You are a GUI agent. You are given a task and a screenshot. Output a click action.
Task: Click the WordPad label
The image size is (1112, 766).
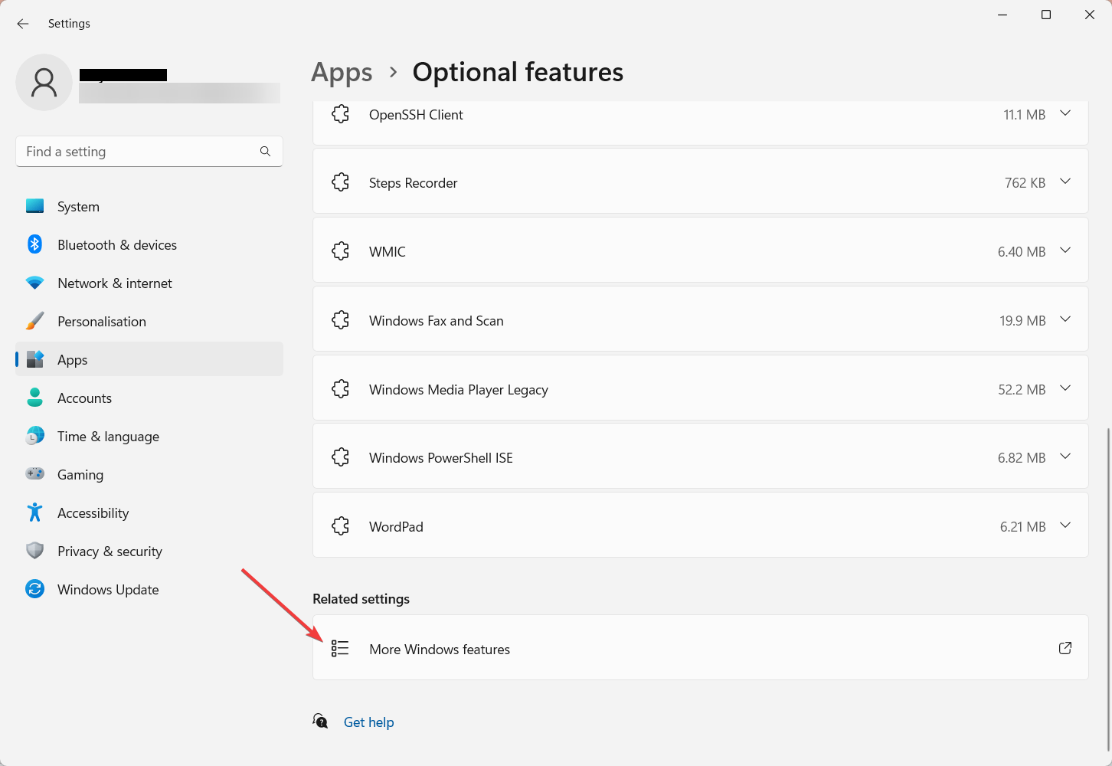point(396,527)
